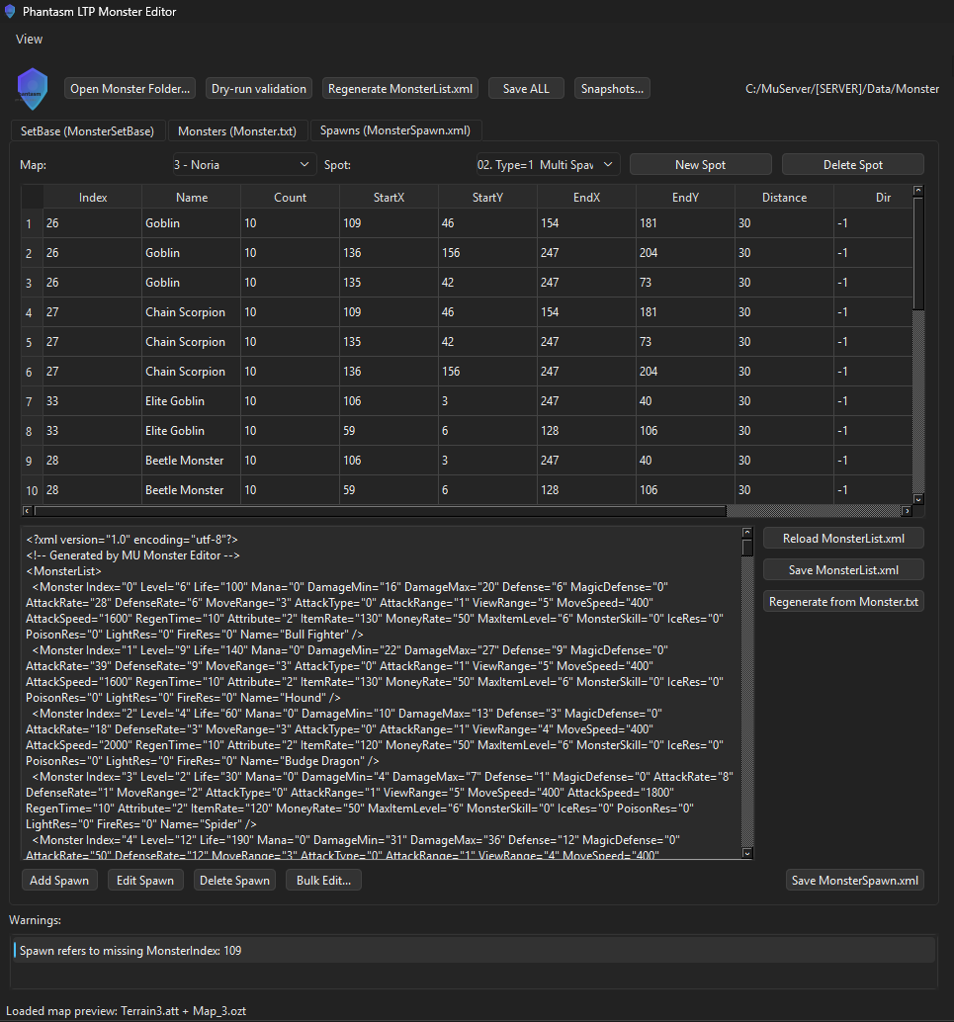The height and width of the screenshot is (1022, 954).
Task: Click Add Spawn button
Action: pyautogui.click(x=59, y=881)
